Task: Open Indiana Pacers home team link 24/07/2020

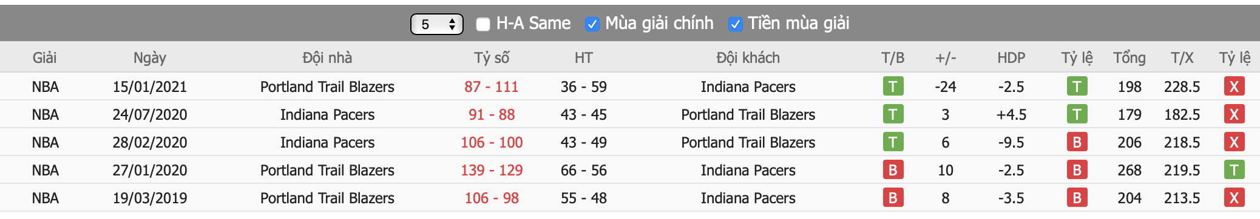Action: (x=327, y=114)
